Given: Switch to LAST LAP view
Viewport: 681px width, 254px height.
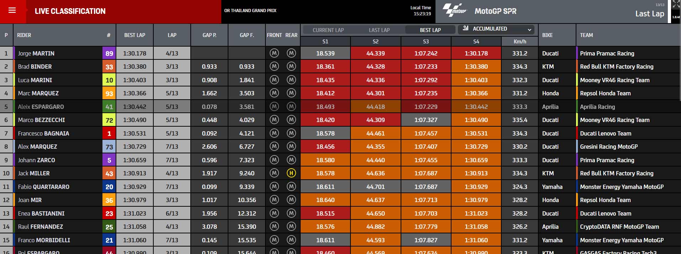Looking at the screenshot, I should coord(379,30).
